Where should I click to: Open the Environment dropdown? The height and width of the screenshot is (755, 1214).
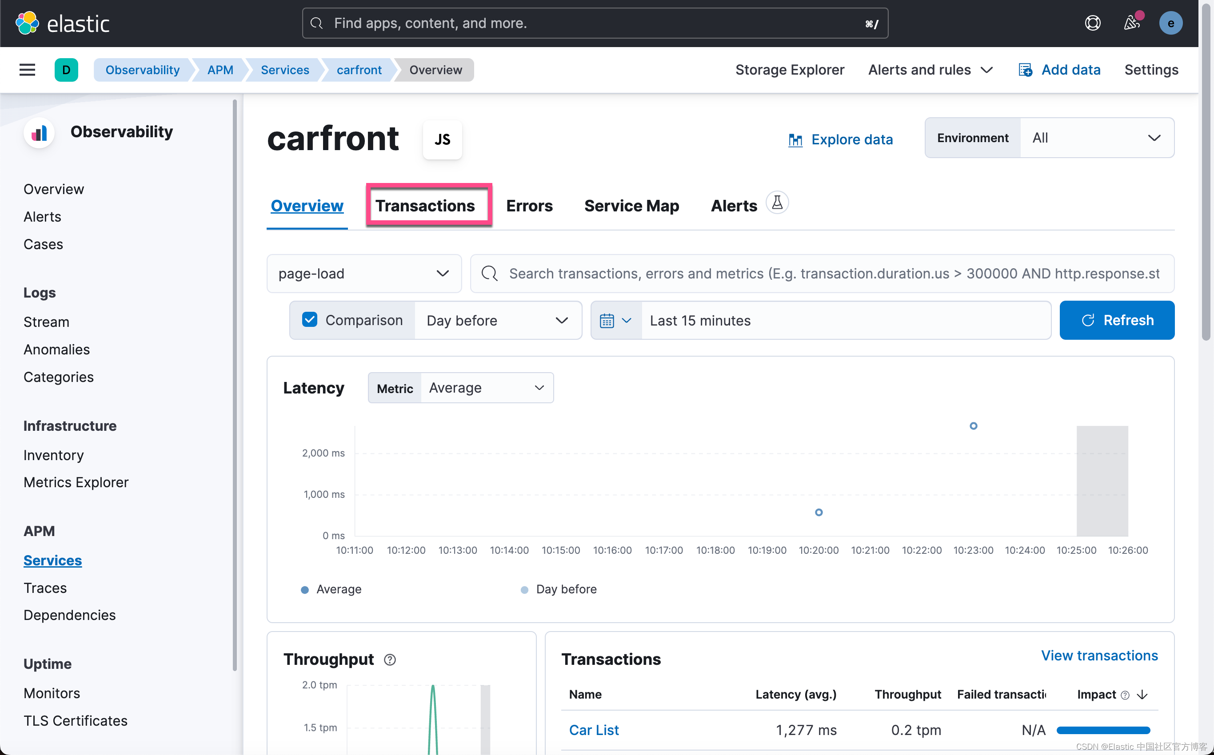[1097, 138]
